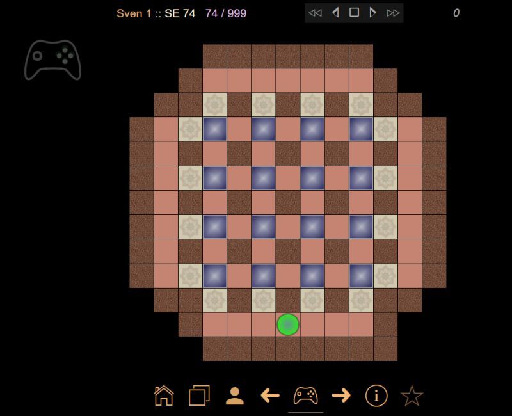This screenshot has height=416, width=512.
Task: Rewind to start of move history
Action: pyautogui.click(x=315, y=13)
